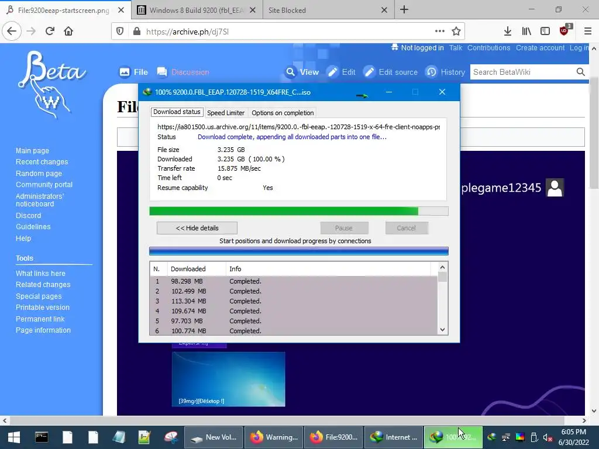Open Firefox library icon
The image size is (599, 449).
pos(526,32)
